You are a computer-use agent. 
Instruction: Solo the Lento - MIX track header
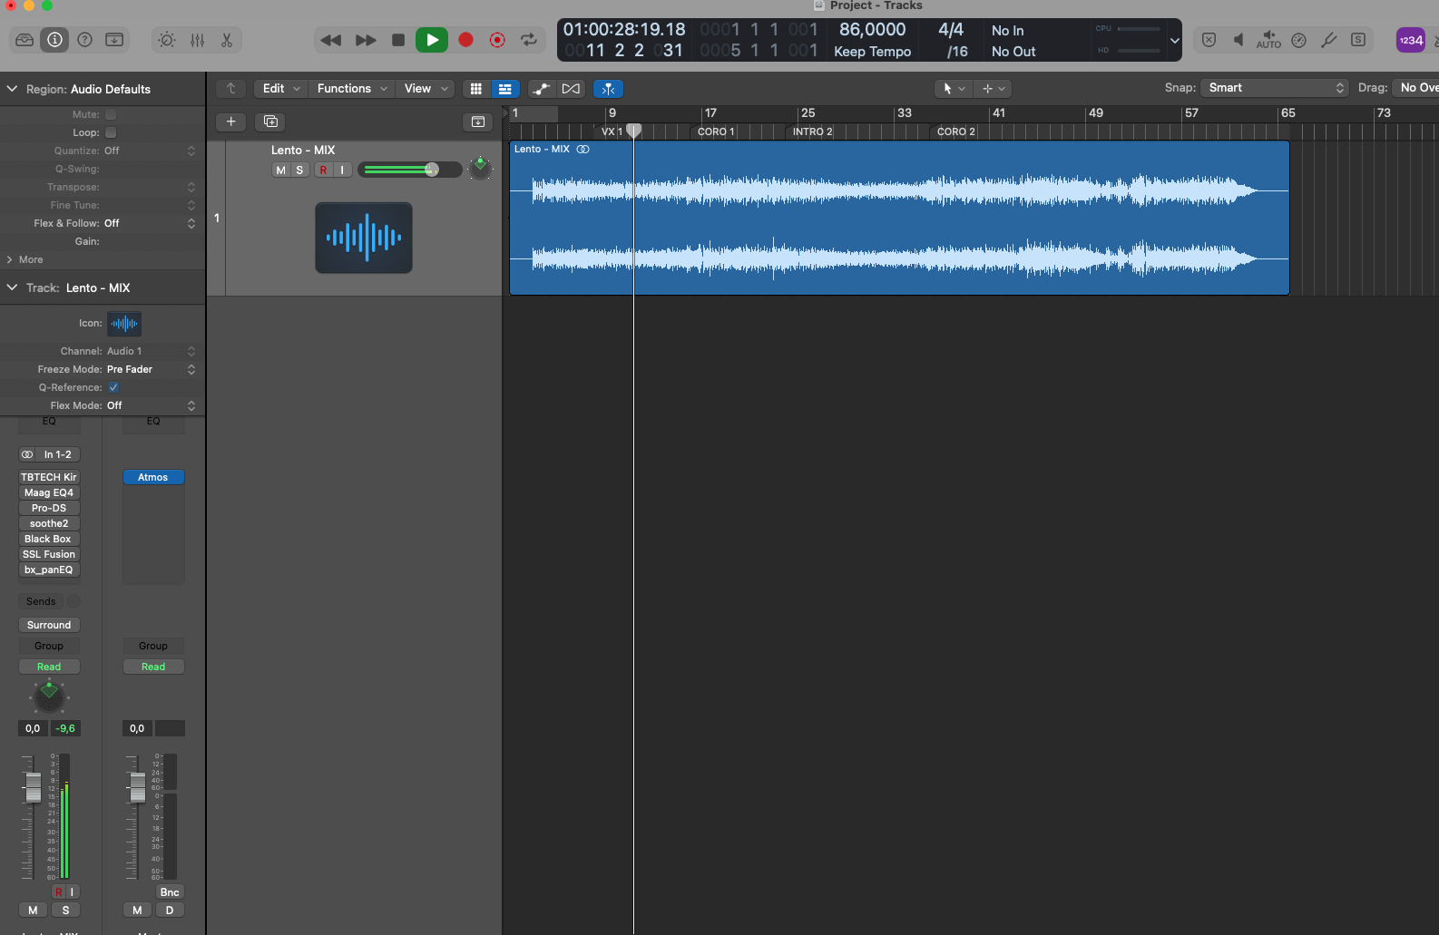coord(299,170)
